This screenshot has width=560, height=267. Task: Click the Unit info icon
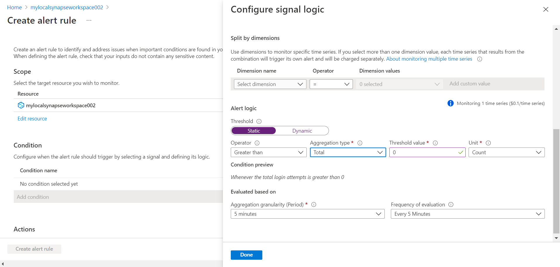coord(488,143)
